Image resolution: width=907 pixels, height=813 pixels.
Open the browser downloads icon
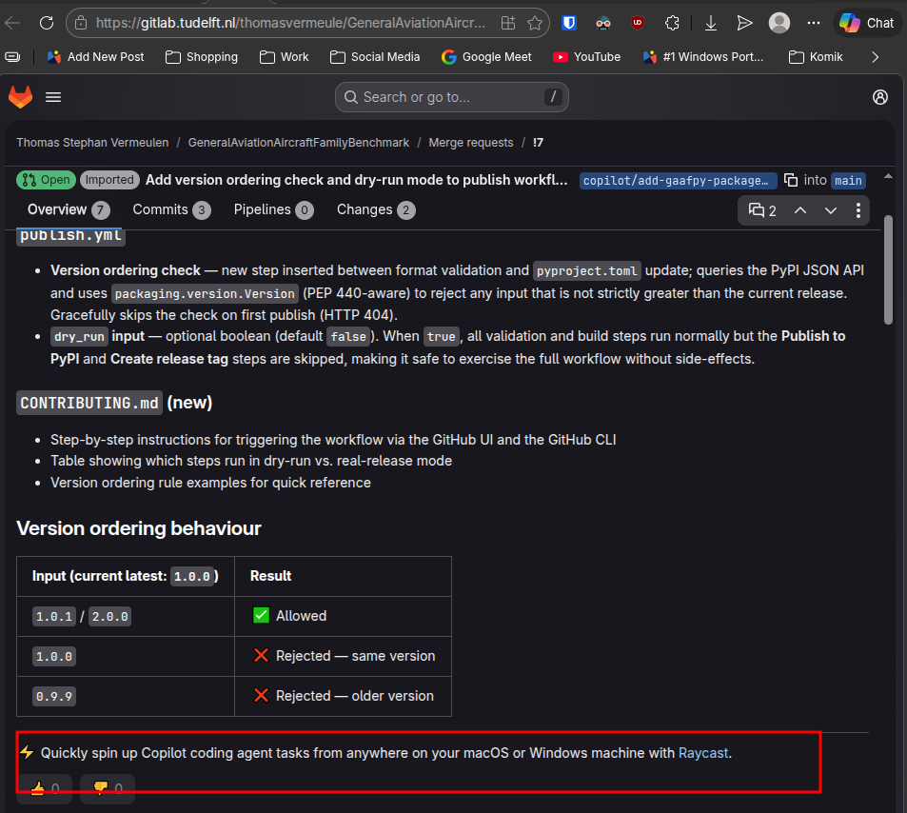[710, 23]
